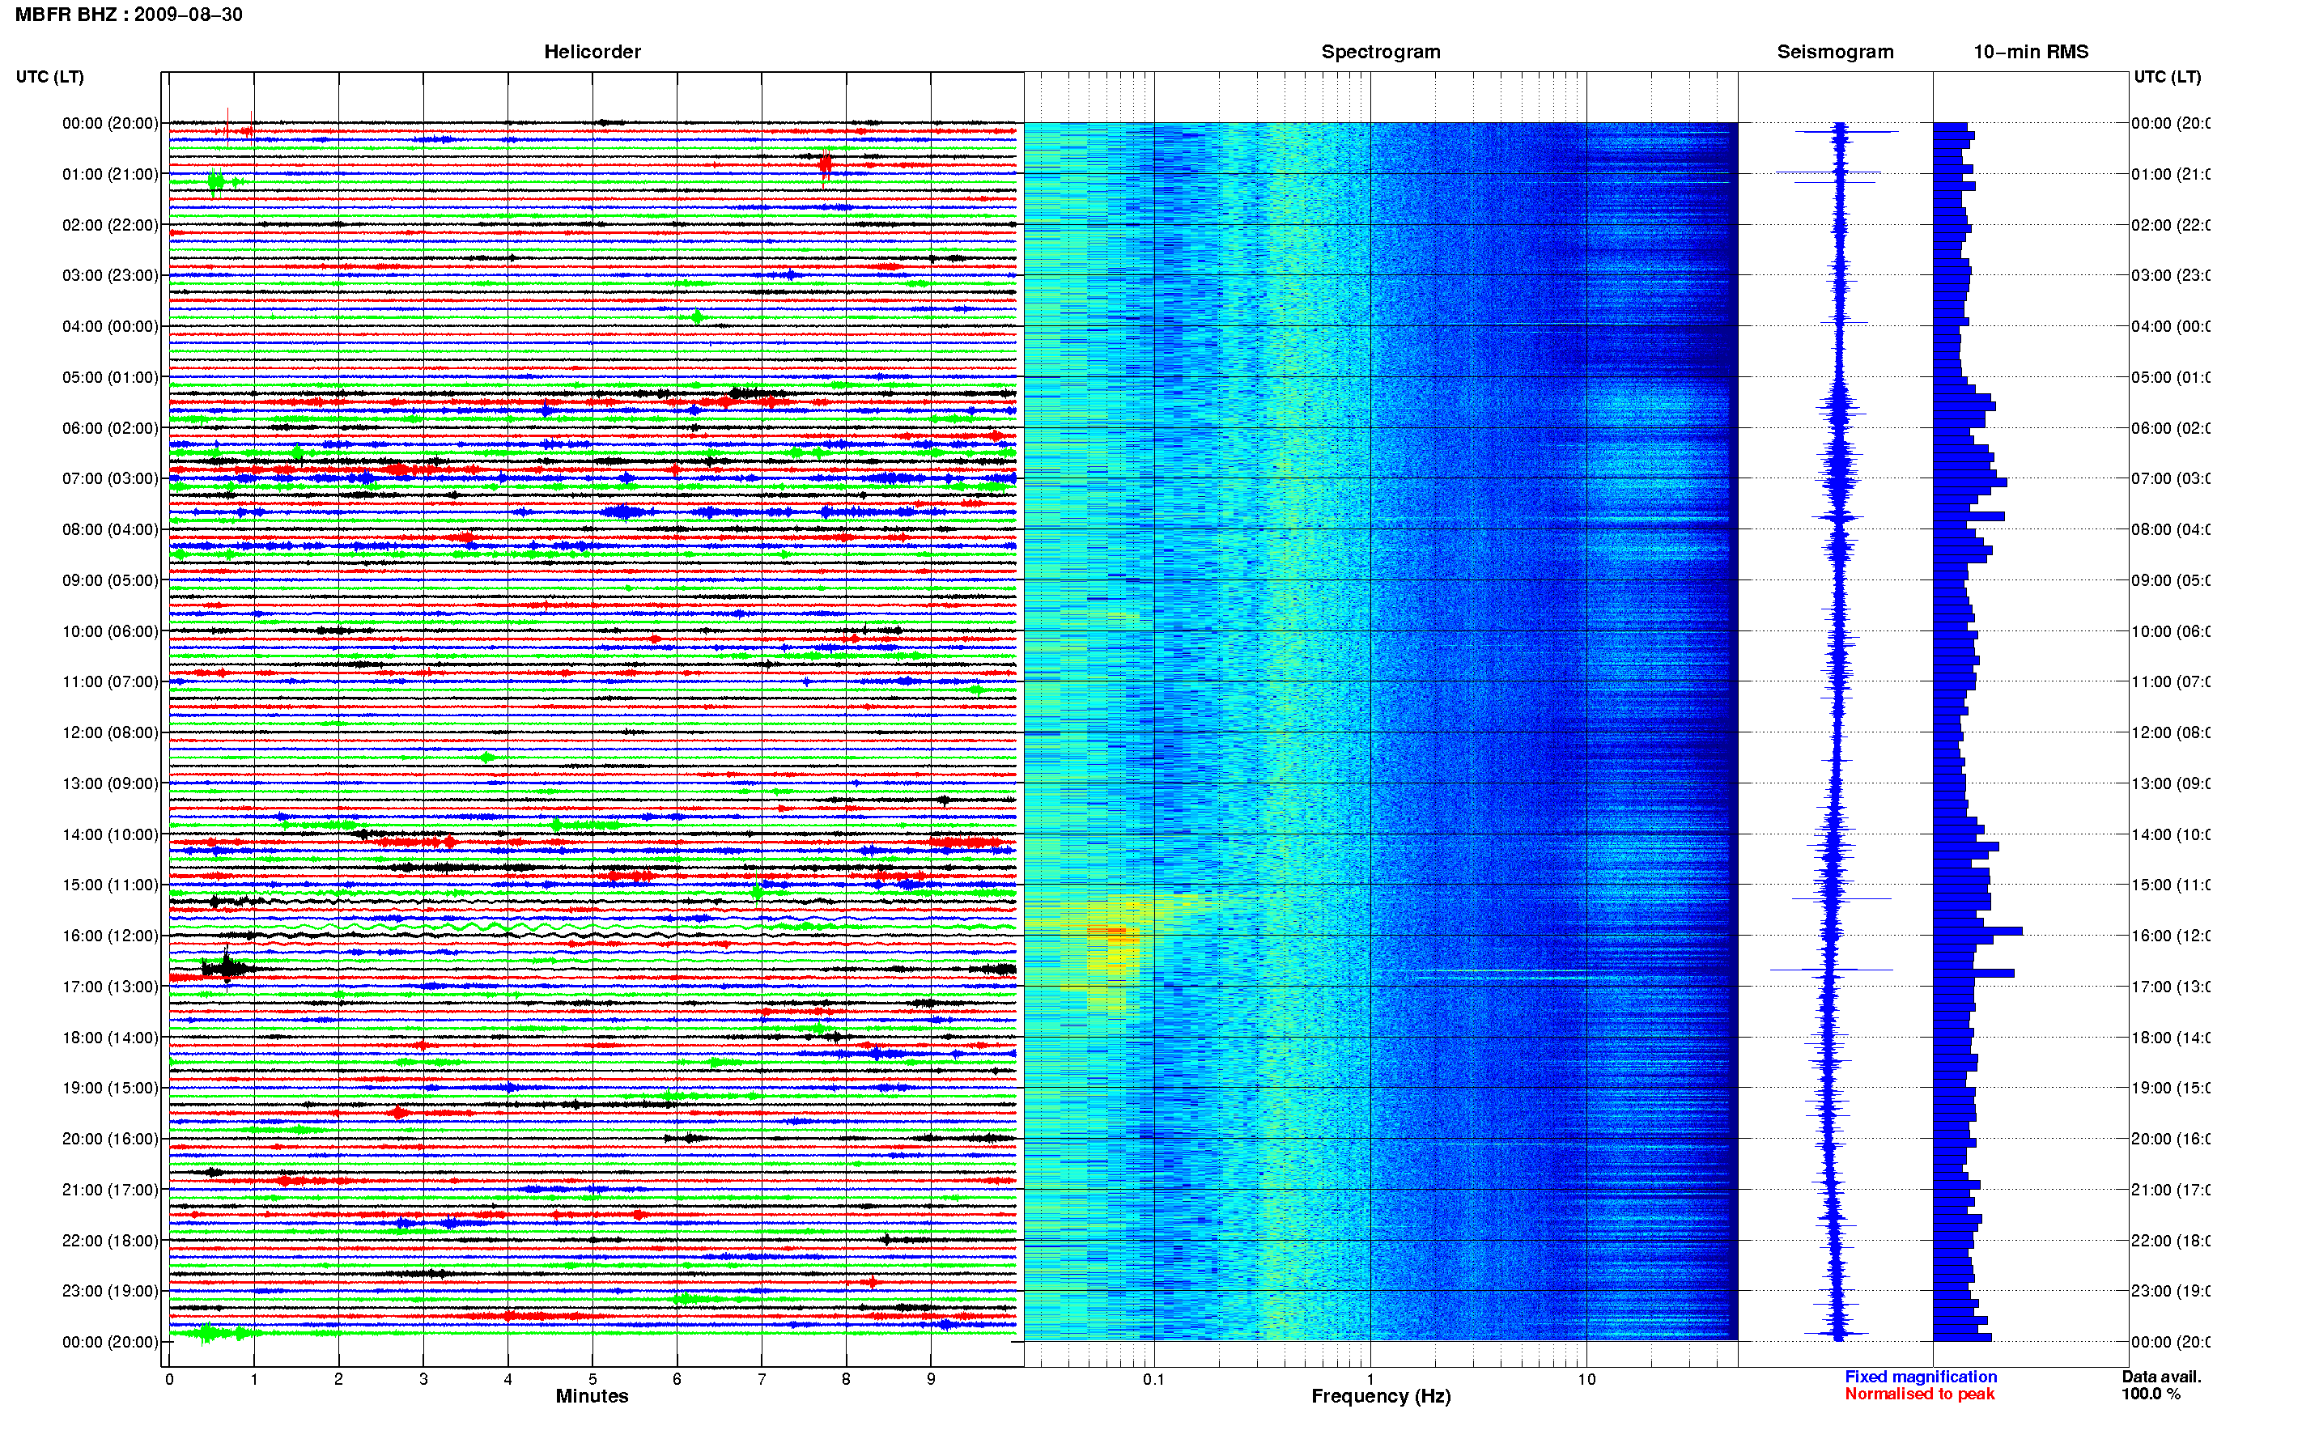2302x1439 pixels.
Task: Select the left '04:00 (00:00)' time label
Action: [x=110, y=326]
